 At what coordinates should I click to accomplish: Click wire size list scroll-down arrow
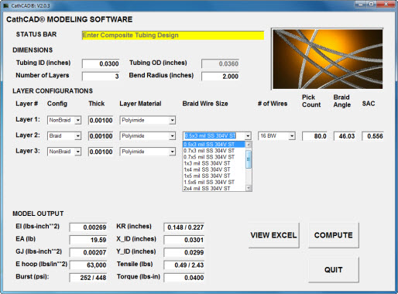pyautogui.click(x=249, y=188)
